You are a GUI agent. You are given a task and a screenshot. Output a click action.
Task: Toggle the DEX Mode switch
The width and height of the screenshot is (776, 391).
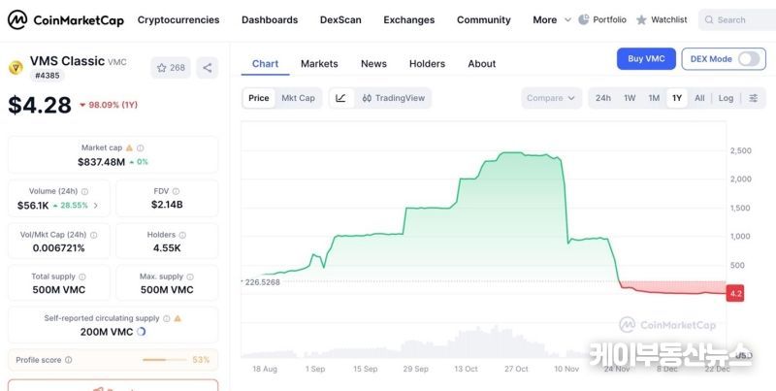(x=748, y=59)
